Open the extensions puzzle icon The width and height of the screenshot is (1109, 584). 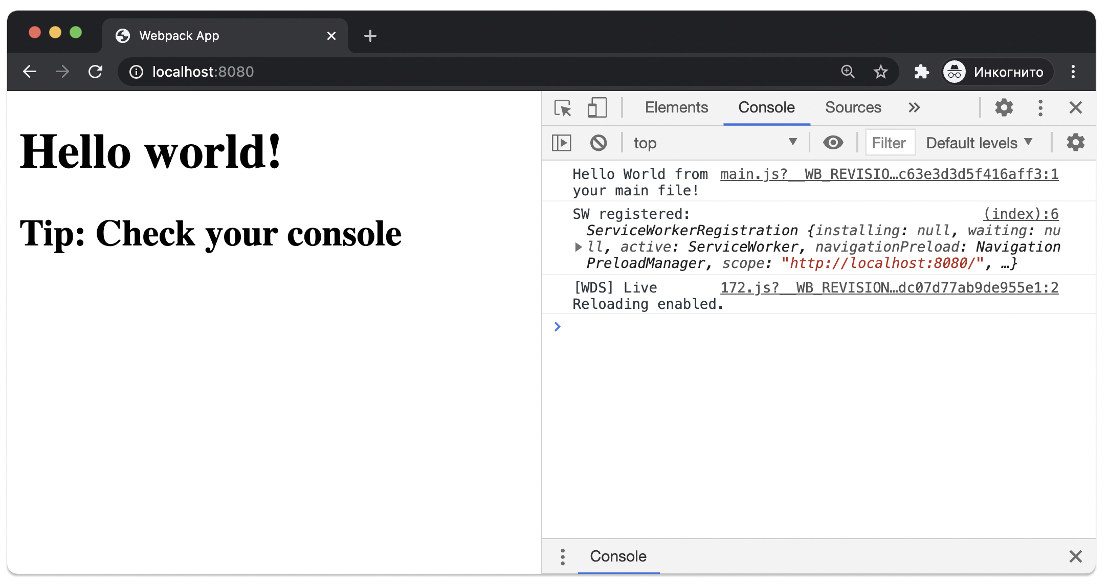coord(922,72)
